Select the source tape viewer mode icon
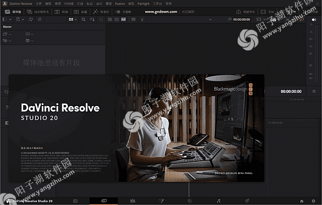The image size is (322, 205). tap(117, 20)
